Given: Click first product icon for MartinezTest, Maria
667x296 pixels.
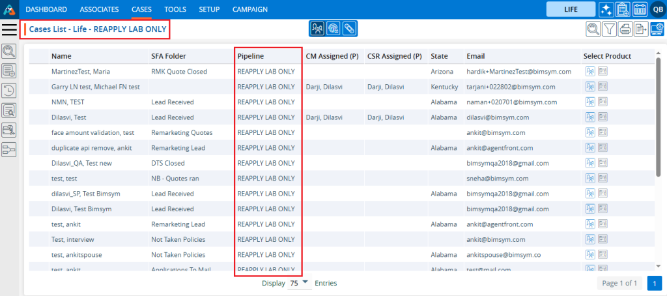Looking at the screenshot, I should click(x=590, y=71).
